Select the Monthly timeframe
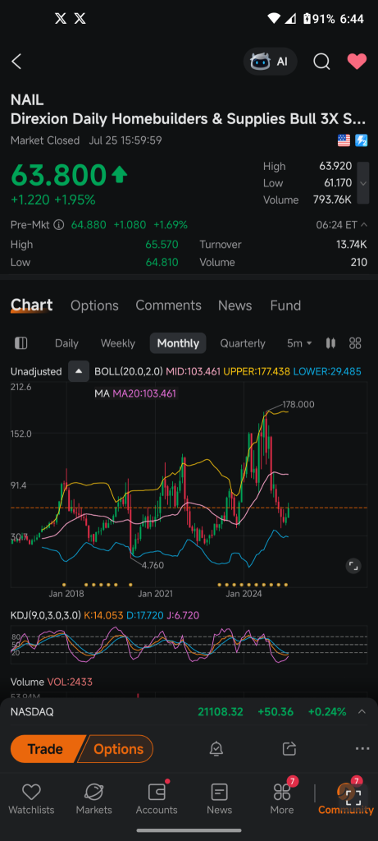The height and width of the screenshot is (841, 378). coord(178,343)
